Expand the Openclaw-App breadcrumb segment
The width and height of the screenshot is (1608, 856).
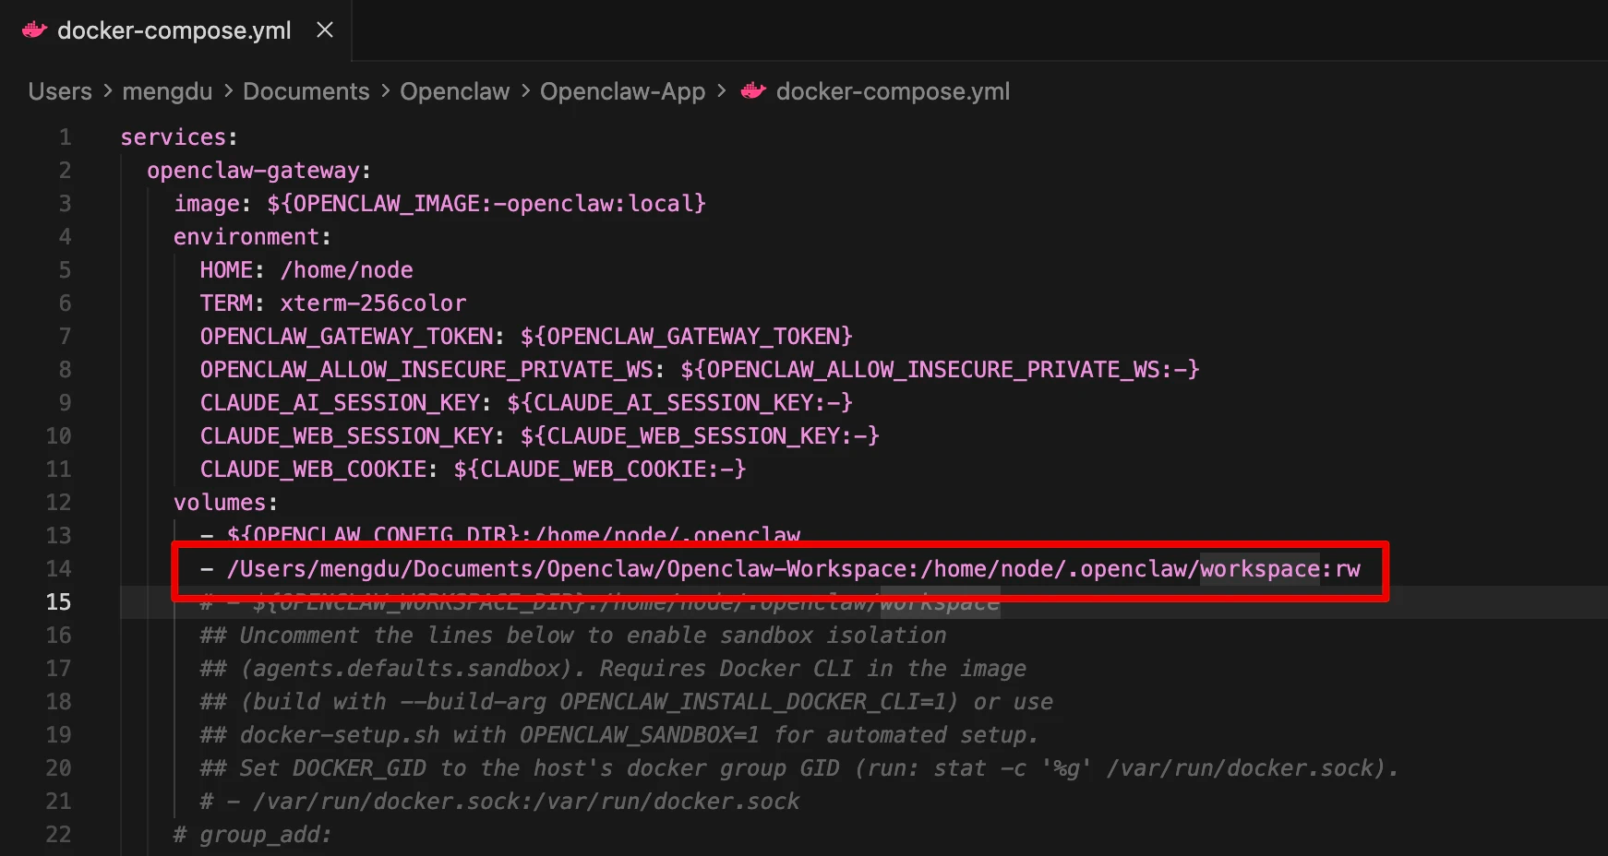622,91
